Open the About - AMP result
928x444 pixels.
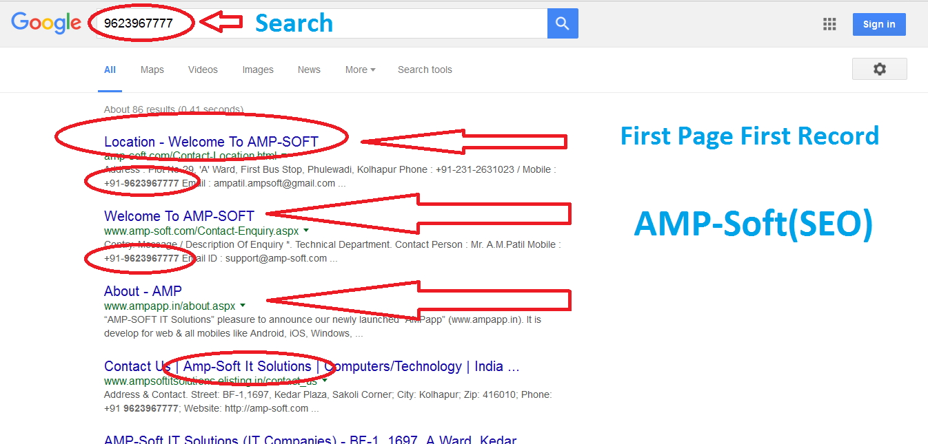point(143,290)
